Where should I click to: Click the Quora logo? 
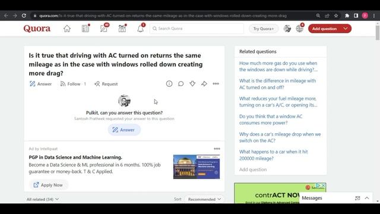tap(37, 29)
